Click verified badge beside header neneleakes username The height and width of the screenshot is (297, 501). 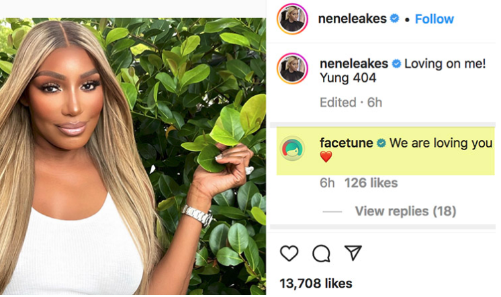pos(396,19)
